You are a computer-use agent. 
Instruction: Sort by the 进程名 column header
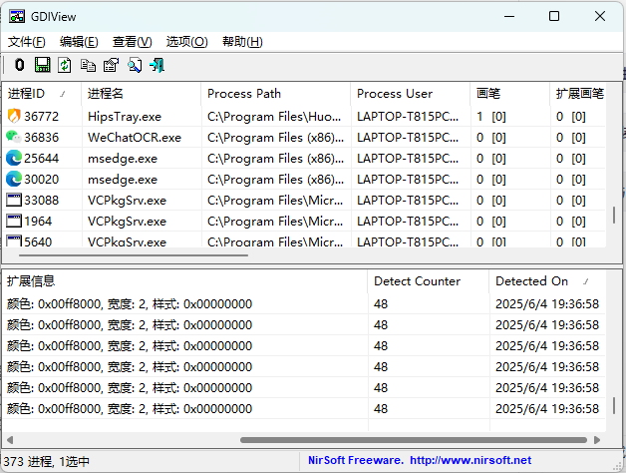coord(142,94)
